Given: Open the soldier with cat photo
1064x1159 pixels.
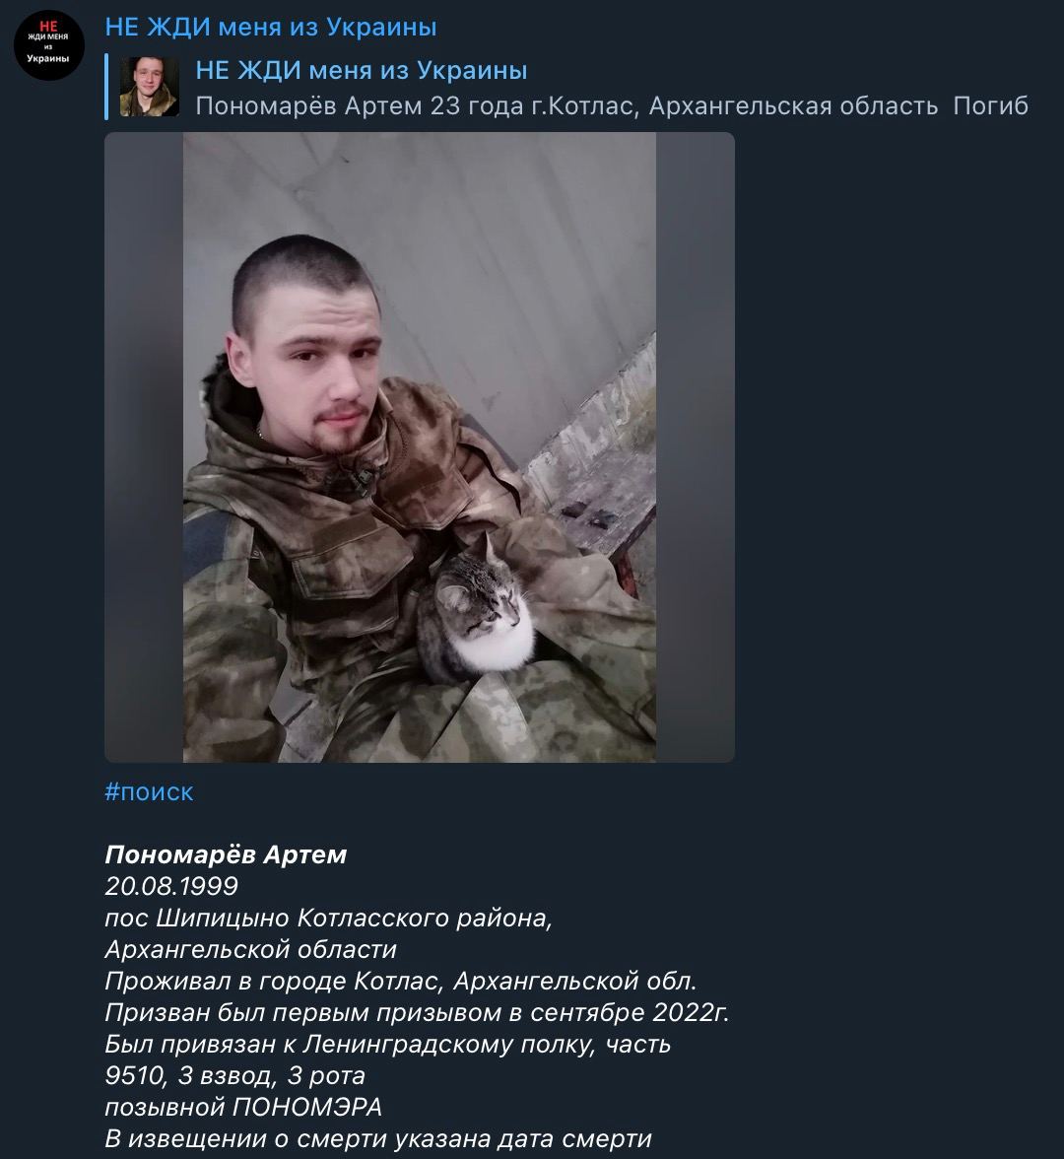Looking at the screenshot, I should pos(420,447).
